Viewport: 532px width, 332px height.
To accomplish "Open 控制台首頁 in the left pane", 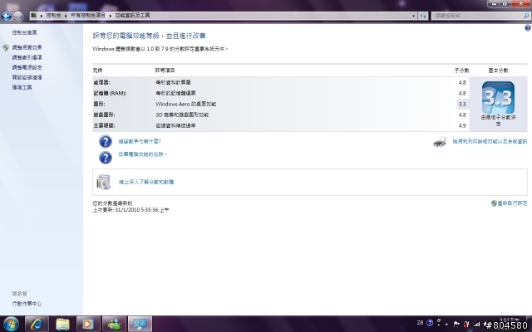I will [x=24, y=32].
